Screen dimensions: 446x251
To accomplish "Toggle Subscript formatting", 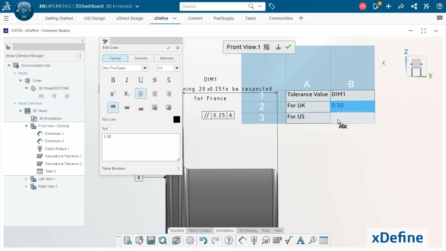I will (x=127, y=93).
